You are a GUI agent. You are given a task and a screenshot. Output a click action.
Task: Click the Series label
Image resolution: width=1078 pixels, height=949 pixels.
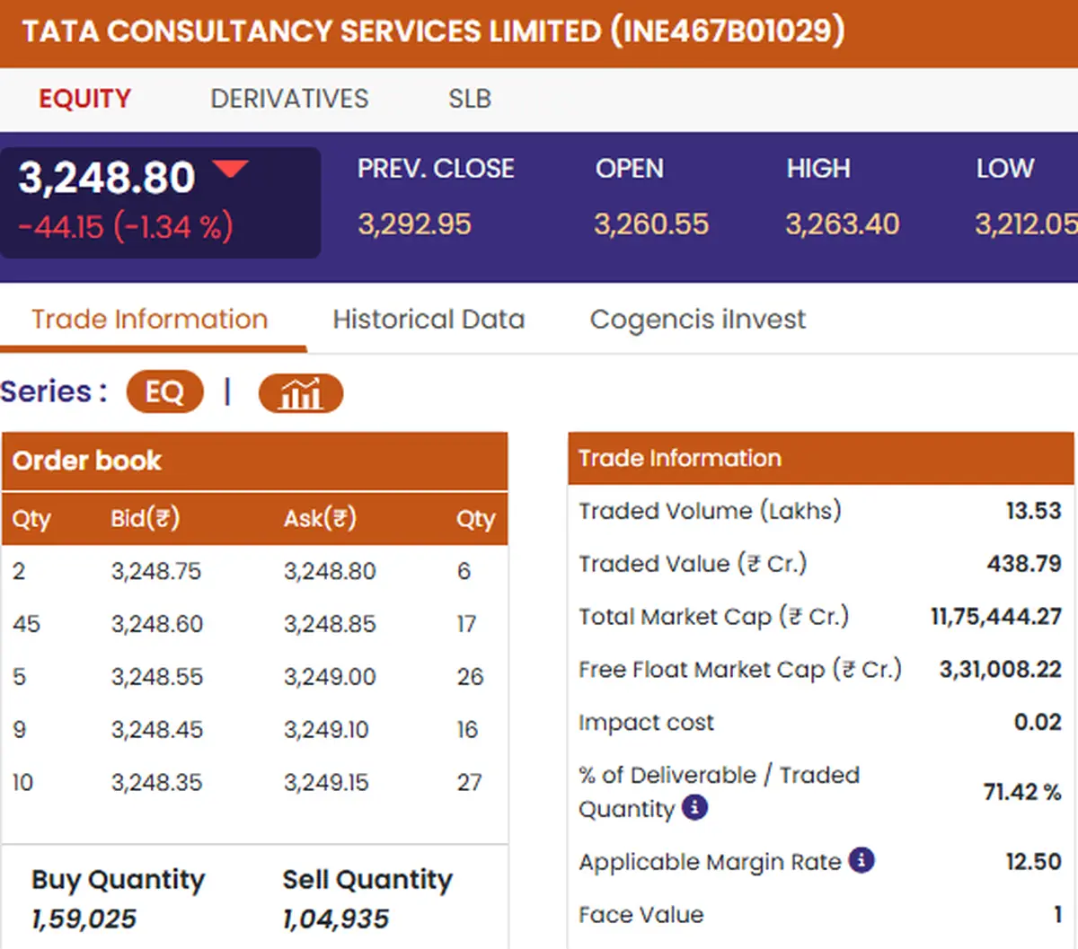[x=54, y=391]
